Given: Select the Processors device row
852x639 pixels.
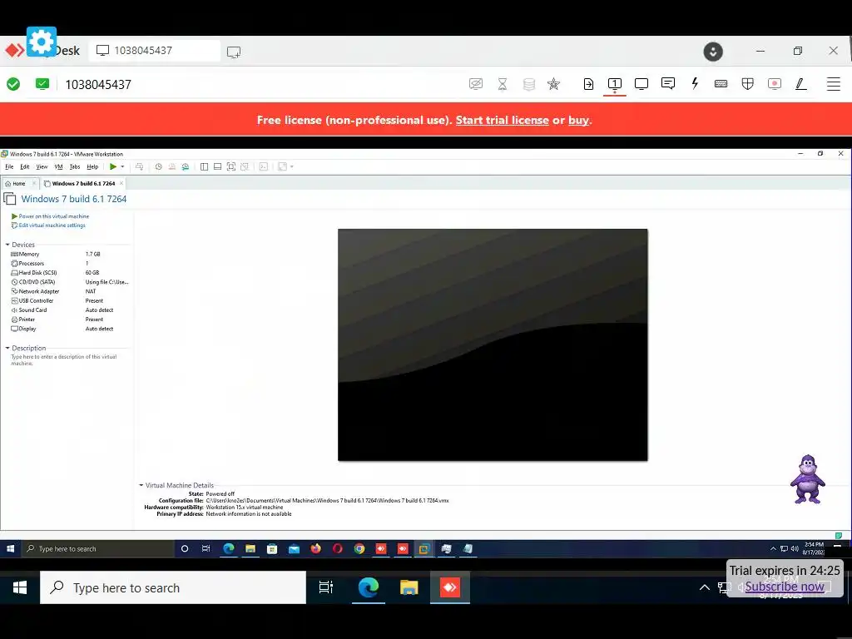Looking at the screenshot, I should 70,263.
